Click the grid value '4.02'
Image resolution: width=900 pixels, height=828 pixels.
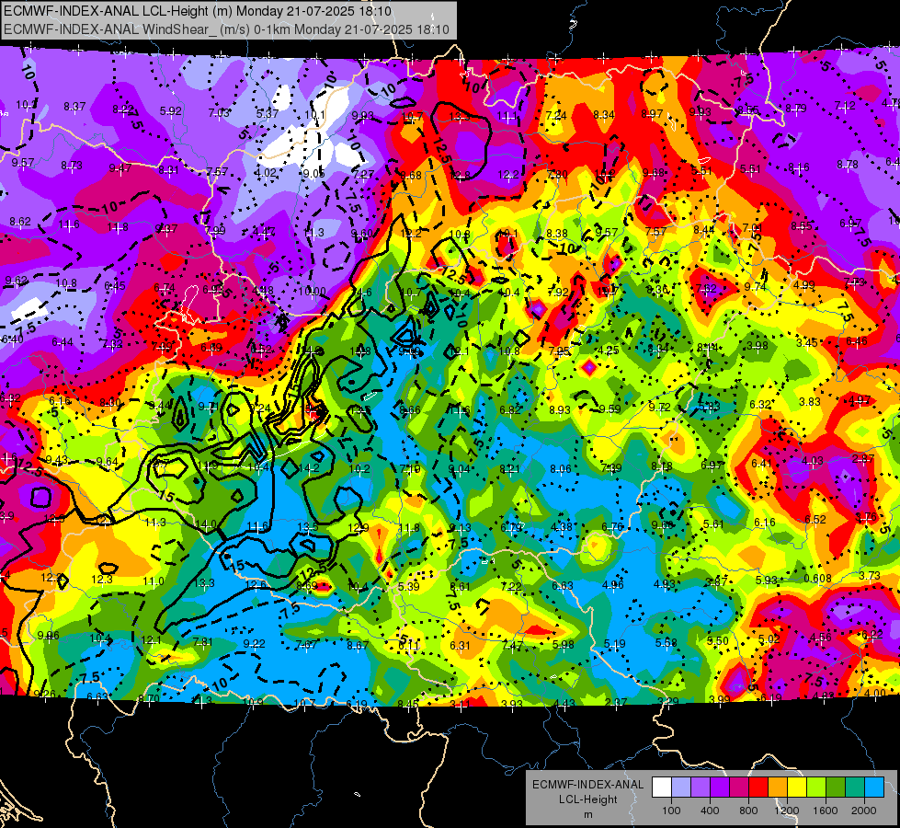click(266, 172)
